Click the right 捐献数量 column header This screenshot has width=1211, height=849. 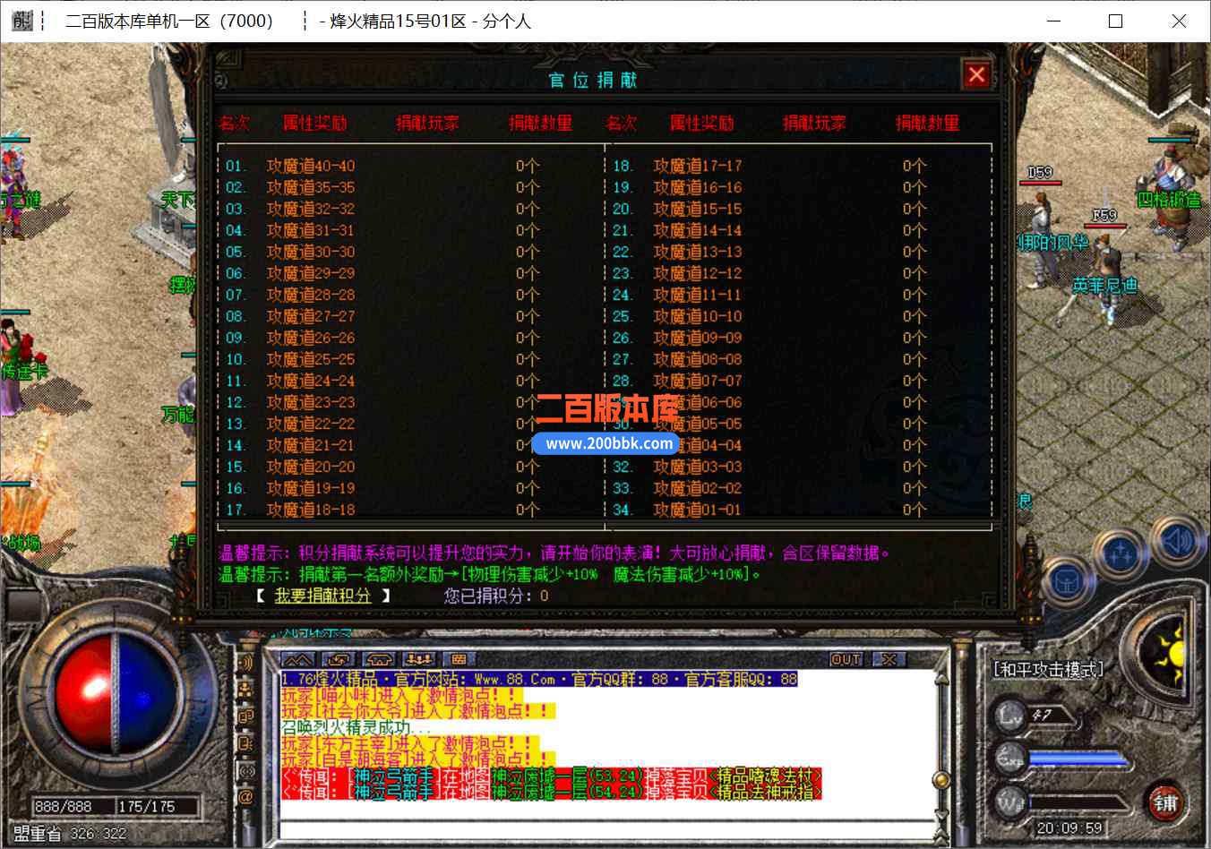pos(927,123)
